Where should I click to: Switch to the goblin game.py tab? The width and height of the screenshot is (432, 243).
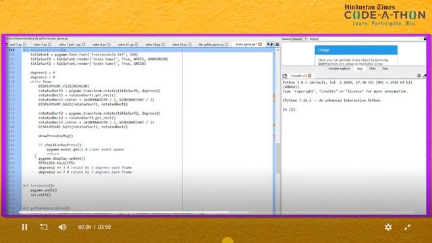click(x=211, y=45)
